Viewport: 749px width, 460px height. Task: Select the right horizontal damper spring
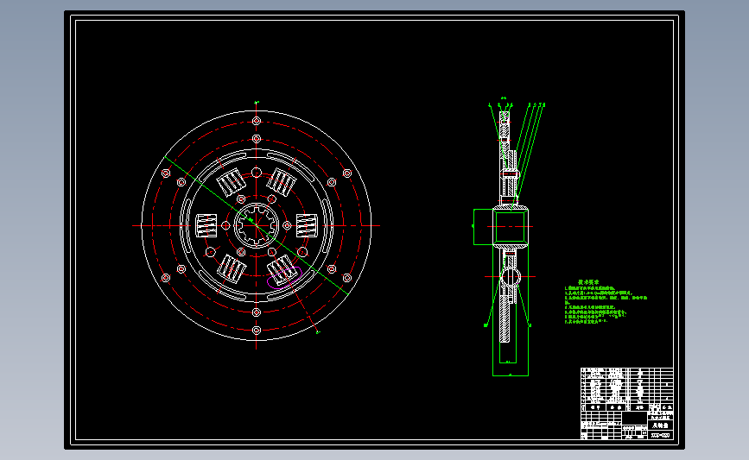point(307,226)
